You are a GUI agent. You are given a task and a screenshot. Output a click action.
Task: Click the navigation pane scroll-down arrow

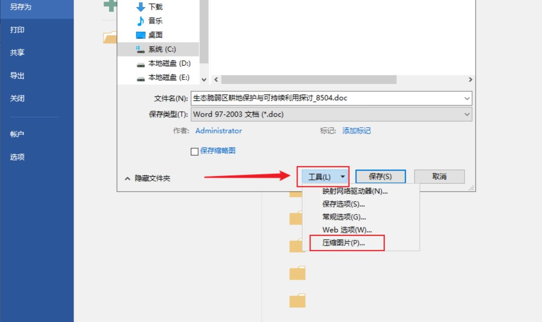tap(204, 80)
